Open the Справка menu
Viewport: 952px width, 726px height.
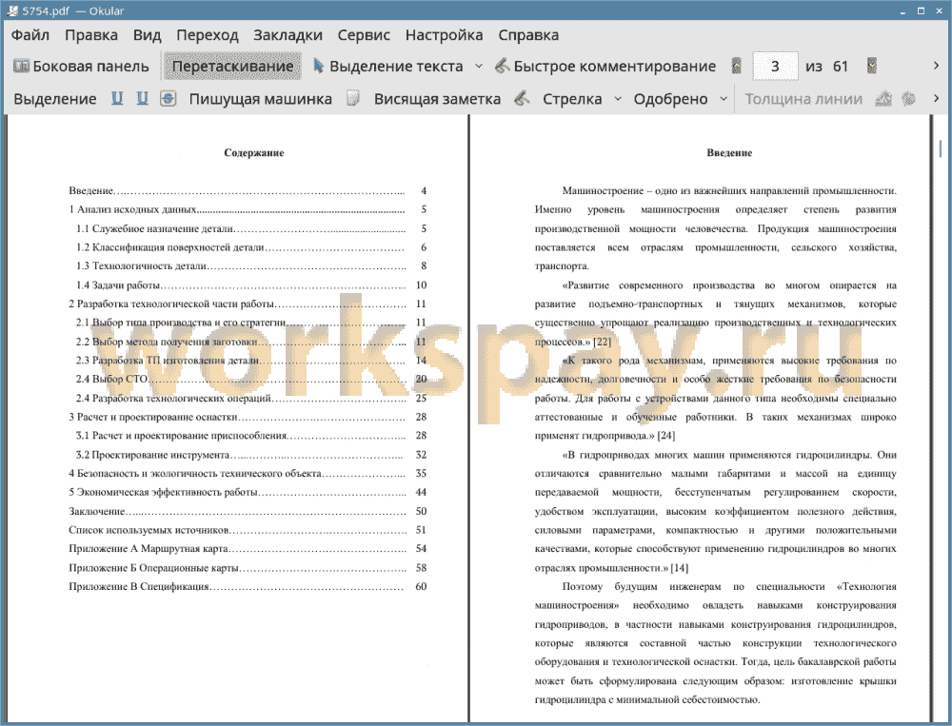(x=528, y=35)
